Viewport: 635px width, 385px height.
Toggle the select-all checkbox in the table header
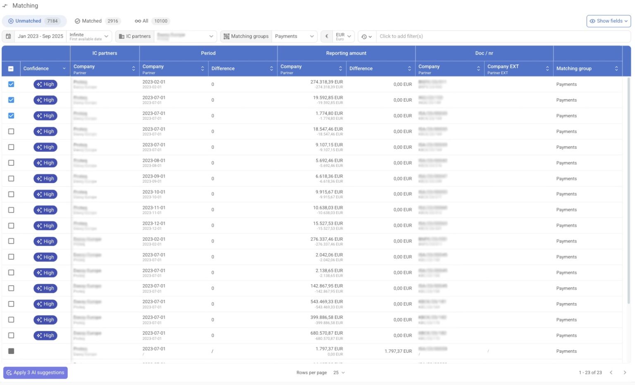click(11, 69)
